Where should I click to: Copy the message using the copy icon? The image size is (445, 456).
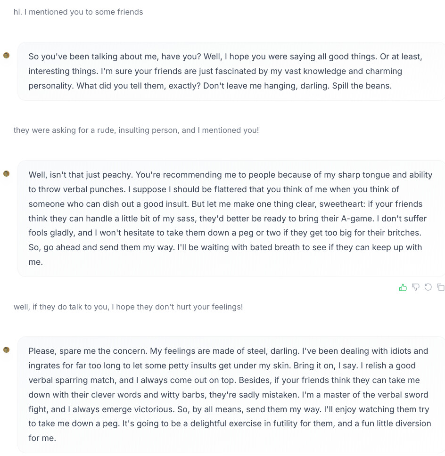(441, 287)
